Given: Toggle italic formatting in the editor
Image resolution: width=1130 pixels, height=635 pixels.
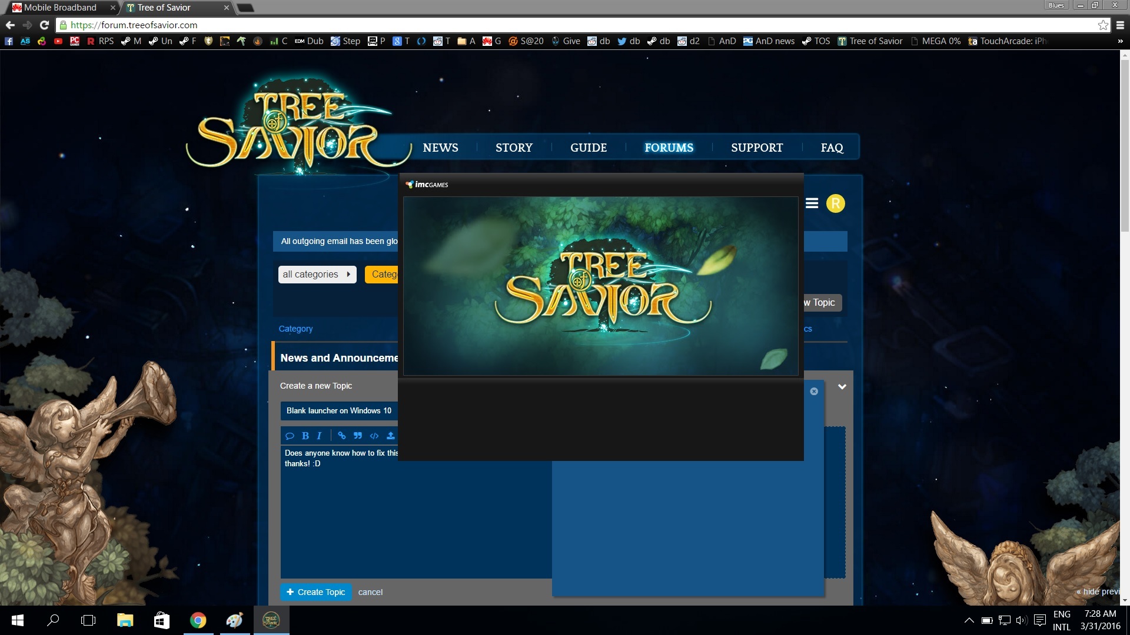Looking at the screenshot, I should 319,436.
